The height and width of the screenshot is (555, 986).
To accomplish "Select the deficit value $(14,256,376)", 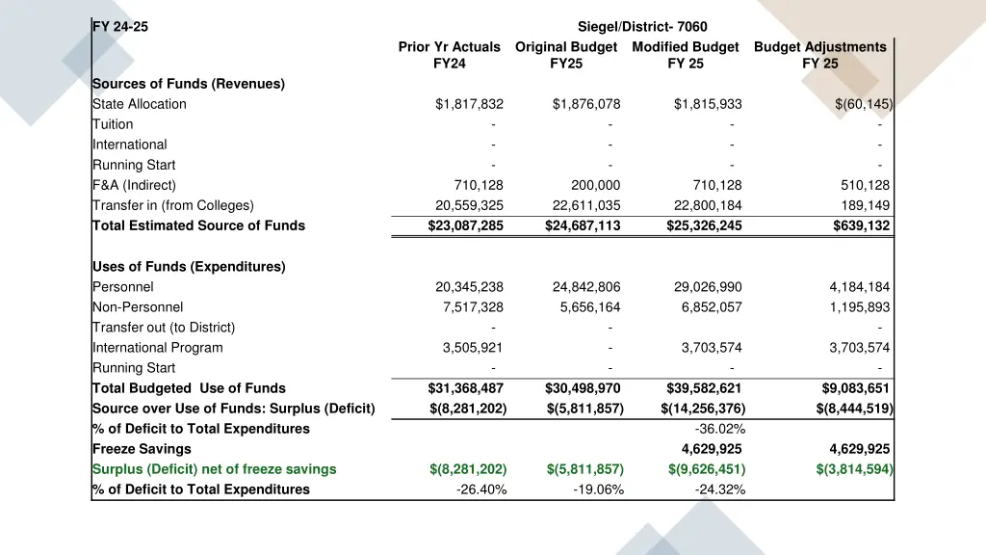I will click(x=703, y=409).
